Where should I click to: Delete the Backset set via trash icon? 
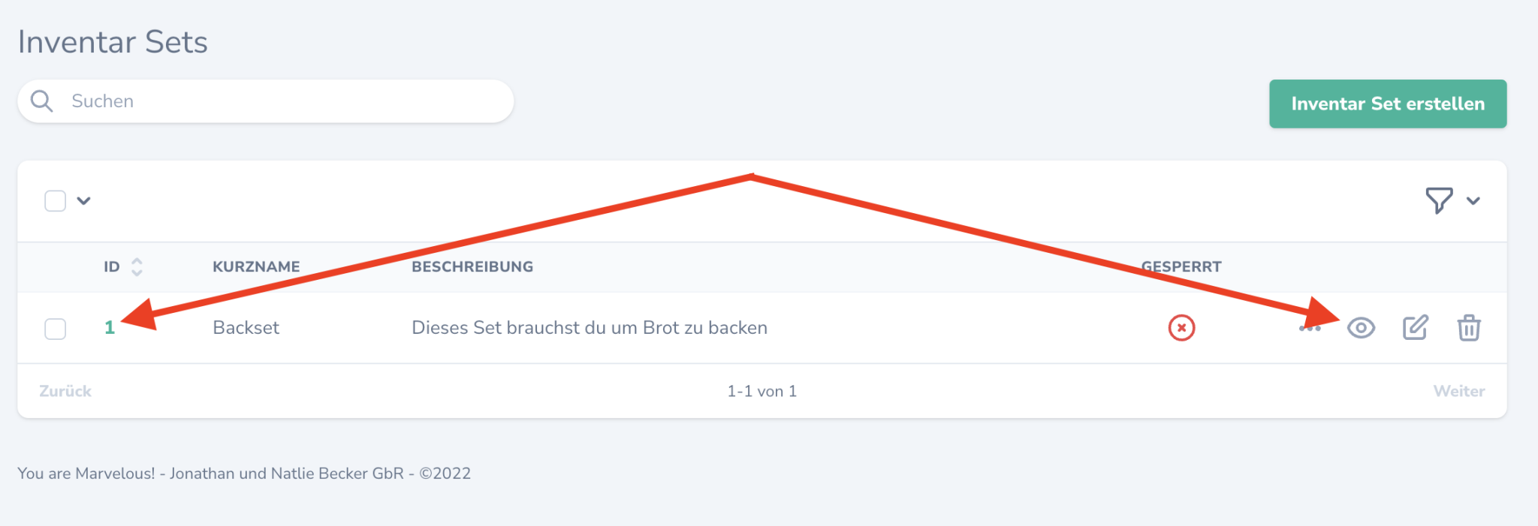click(1469, 328)
